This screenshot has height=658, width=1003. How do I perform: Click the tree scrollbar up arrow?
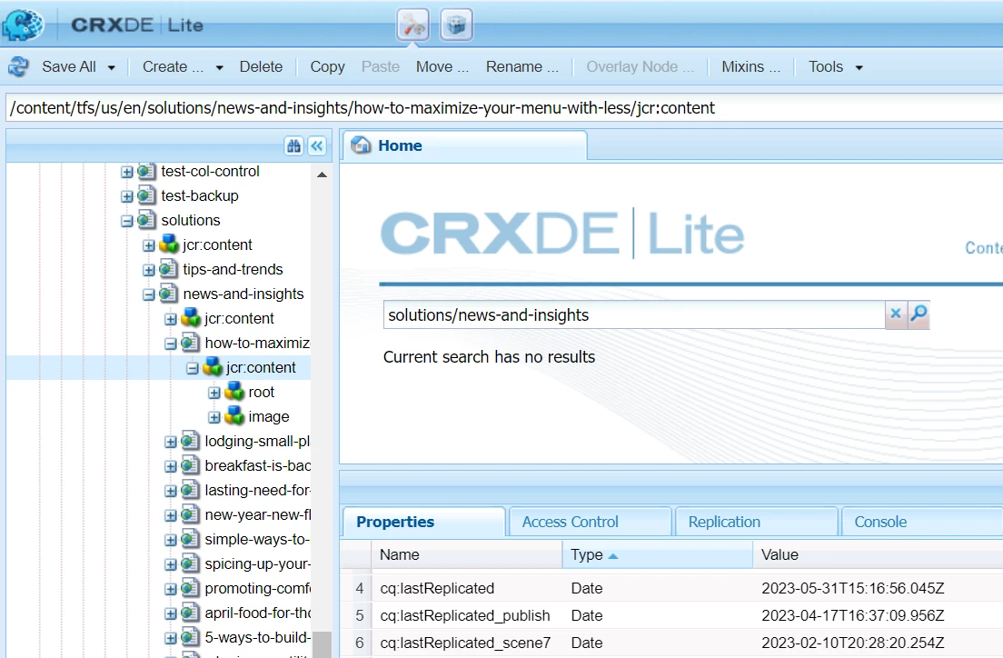point(322,174)
